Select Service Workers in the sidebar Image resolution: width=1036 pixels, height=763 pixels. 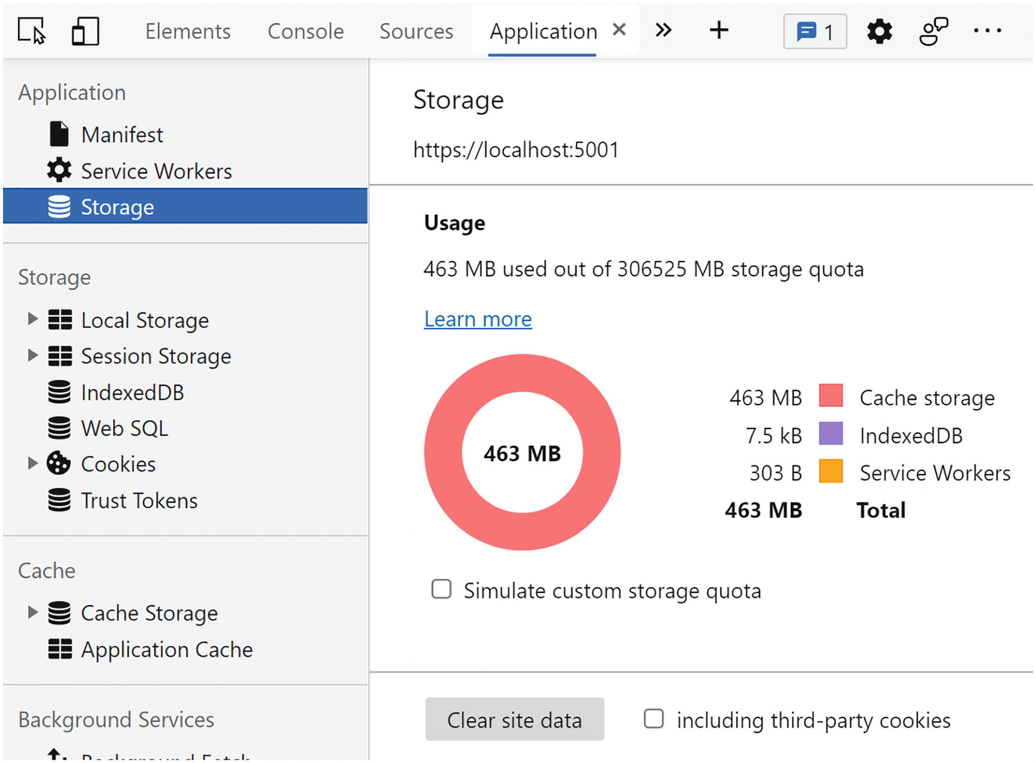click(x=156, y=171)
